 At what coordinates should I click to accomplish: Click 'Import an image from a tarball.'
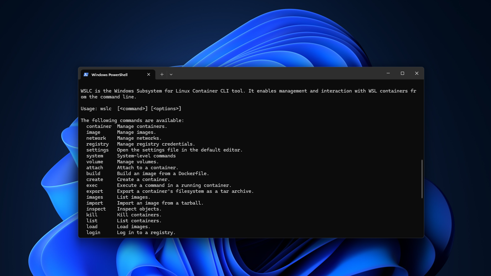pyautogui.click(x=160, y=203)
